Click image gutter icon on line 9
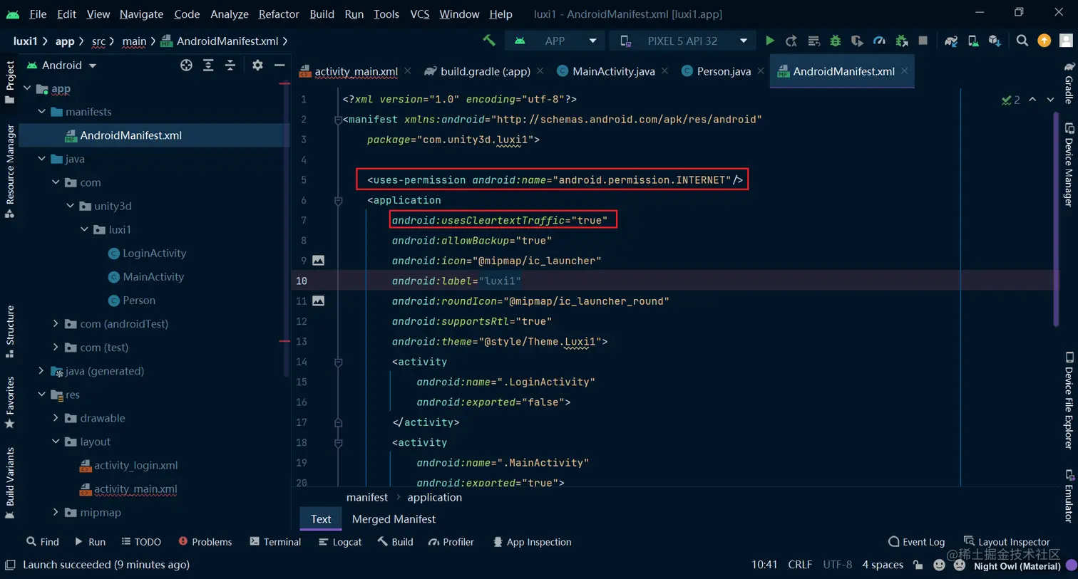Screen dimensions: 1078x579 click(x=319, y=261)
